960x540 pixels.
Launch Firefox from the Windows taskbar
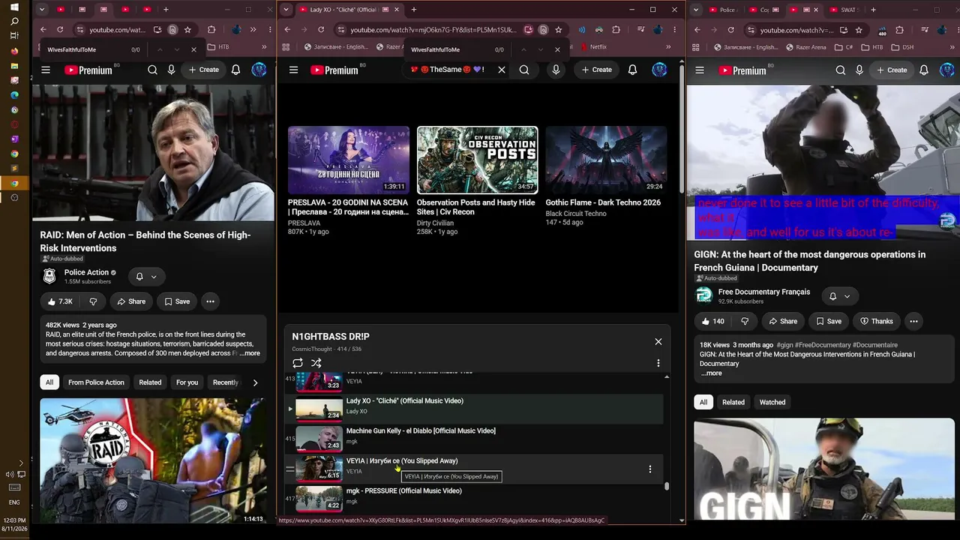tap(14, 51)
